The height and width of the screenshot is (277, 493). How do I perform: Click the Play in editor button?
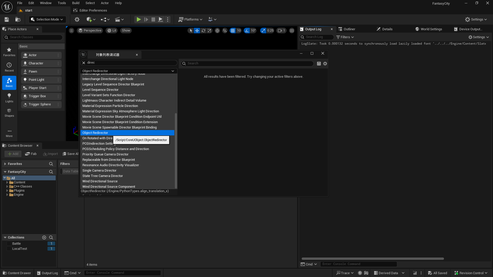point(139,19)
